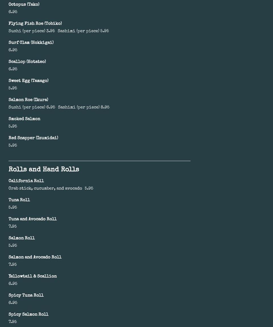Select the Flying Fish Roe (Tobiko) title
This screenshot has width=273, height=327.
(35, 24)
